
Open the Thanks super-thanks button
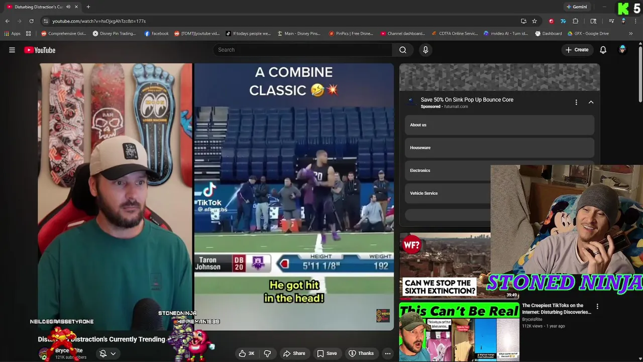pyautogui.click(x=361, y=353)
